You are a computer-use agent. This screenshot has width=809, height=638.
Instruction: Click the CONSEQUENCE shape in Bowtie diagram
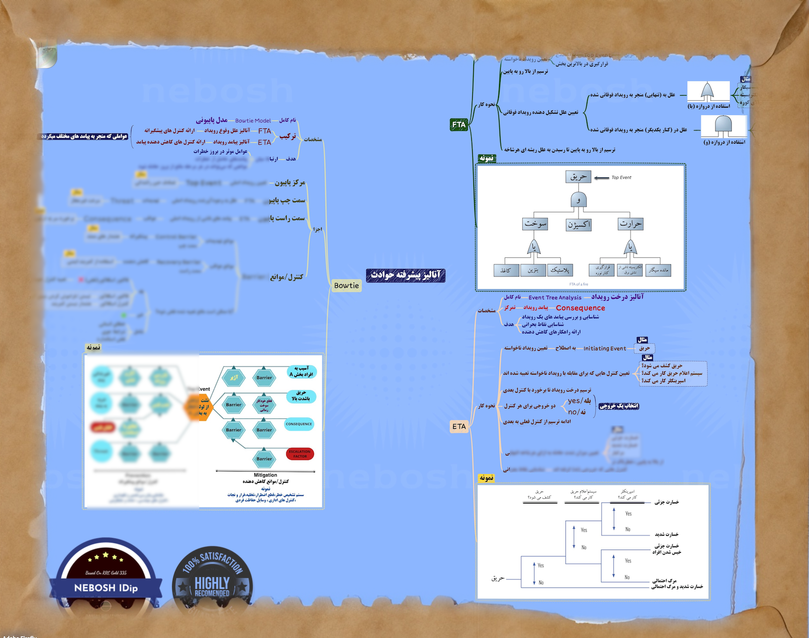[299, 424]
